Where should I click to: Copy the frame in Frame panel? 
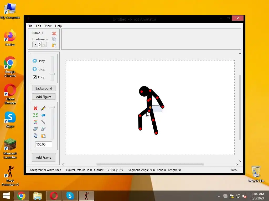click(x=54, y=39)
